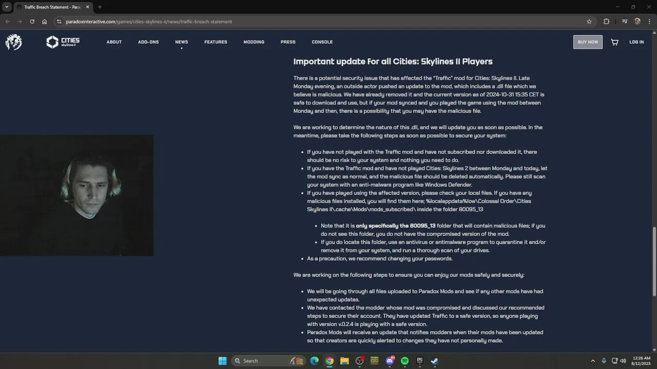Click the bold text 'only specifically the 80095_13'
This screenshot has width=657, height=369.
pos(396,225)
